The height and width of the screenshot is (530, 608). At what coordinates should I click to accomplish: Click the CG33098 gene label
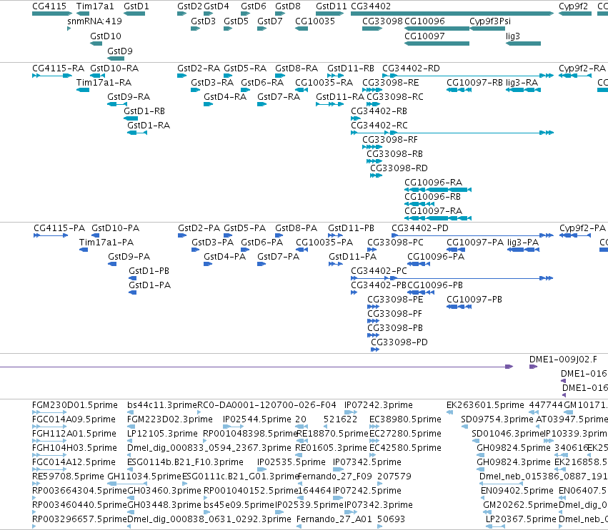(x=382, y=21)
